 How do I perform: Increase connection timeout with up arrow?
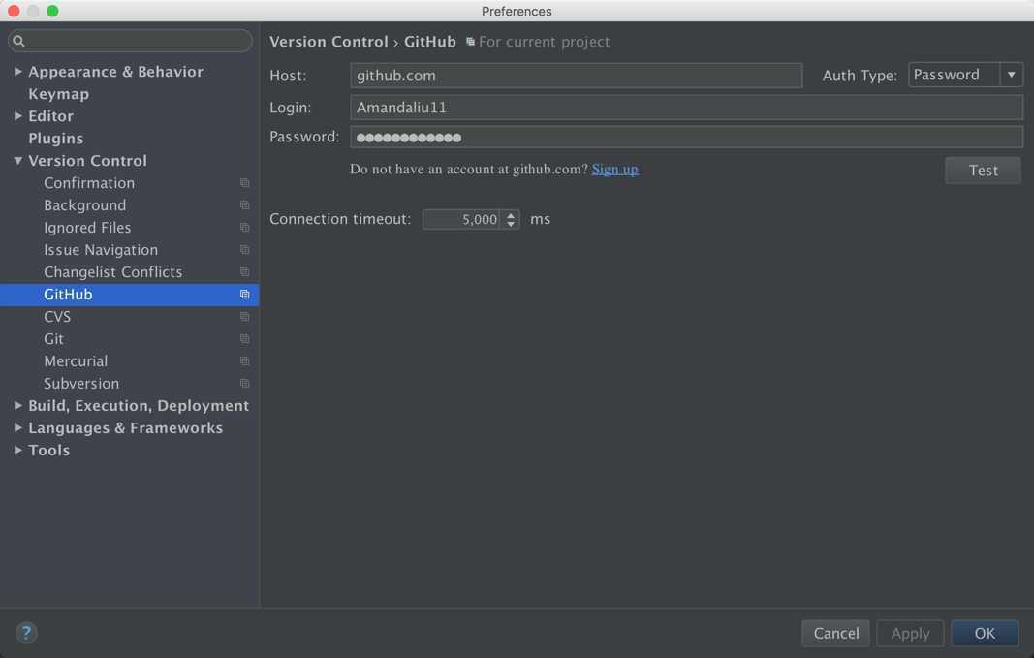point(511,214)
